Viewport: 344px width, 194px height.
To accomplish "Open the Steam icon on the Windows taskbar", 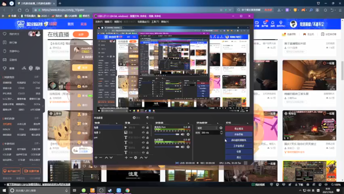I will click(110, 190).
